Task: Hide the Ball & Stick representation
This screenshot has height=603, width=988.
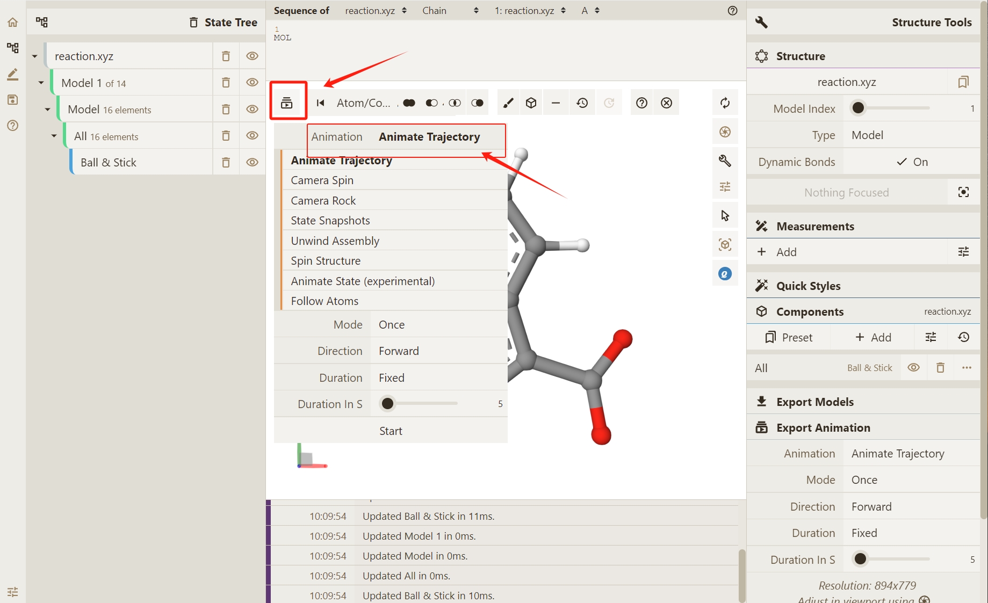Action: click(x=252, y=163)
